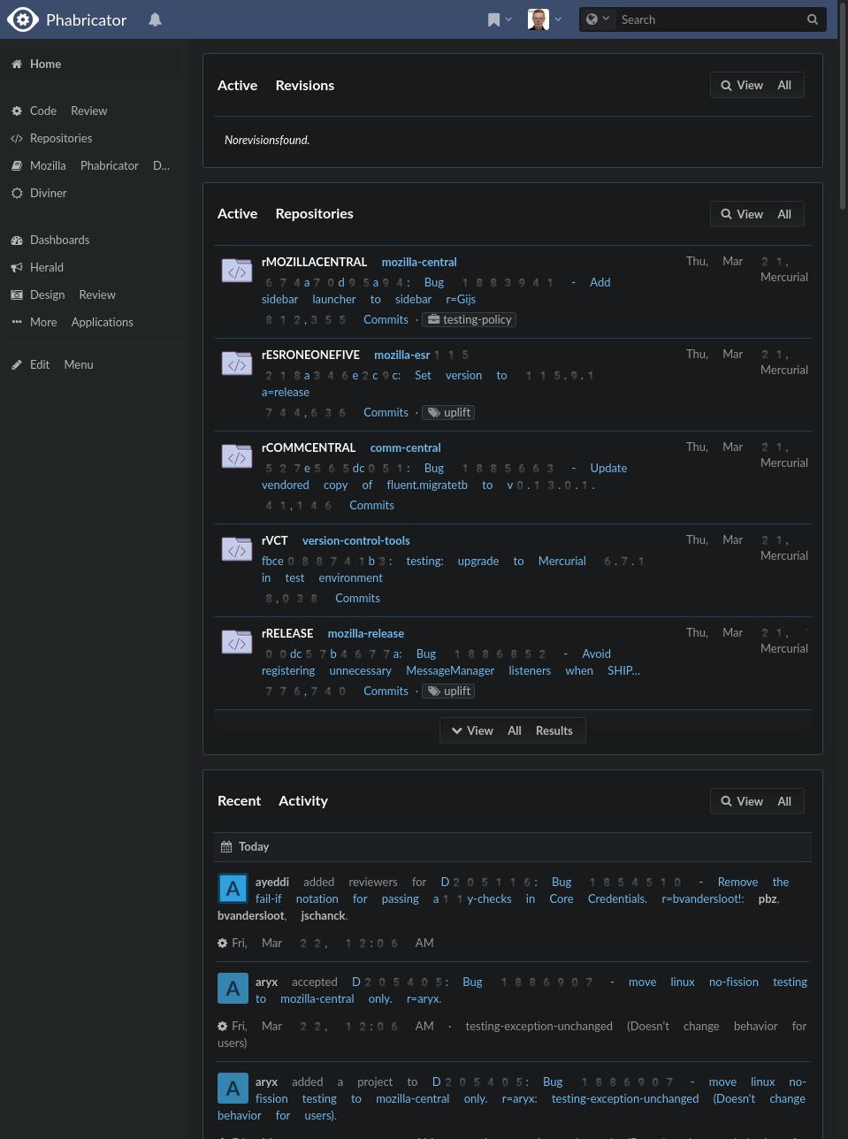Viewport: 848px width, 1139px height.
Task: Open 8,038 Commits for version-control-tools
Action: [323, 598]
